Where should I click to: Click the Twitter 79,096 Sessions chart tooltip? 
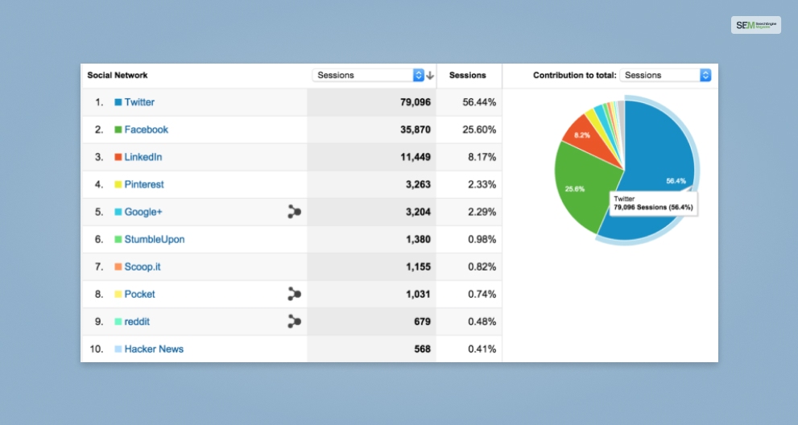(x=654, y=204)
